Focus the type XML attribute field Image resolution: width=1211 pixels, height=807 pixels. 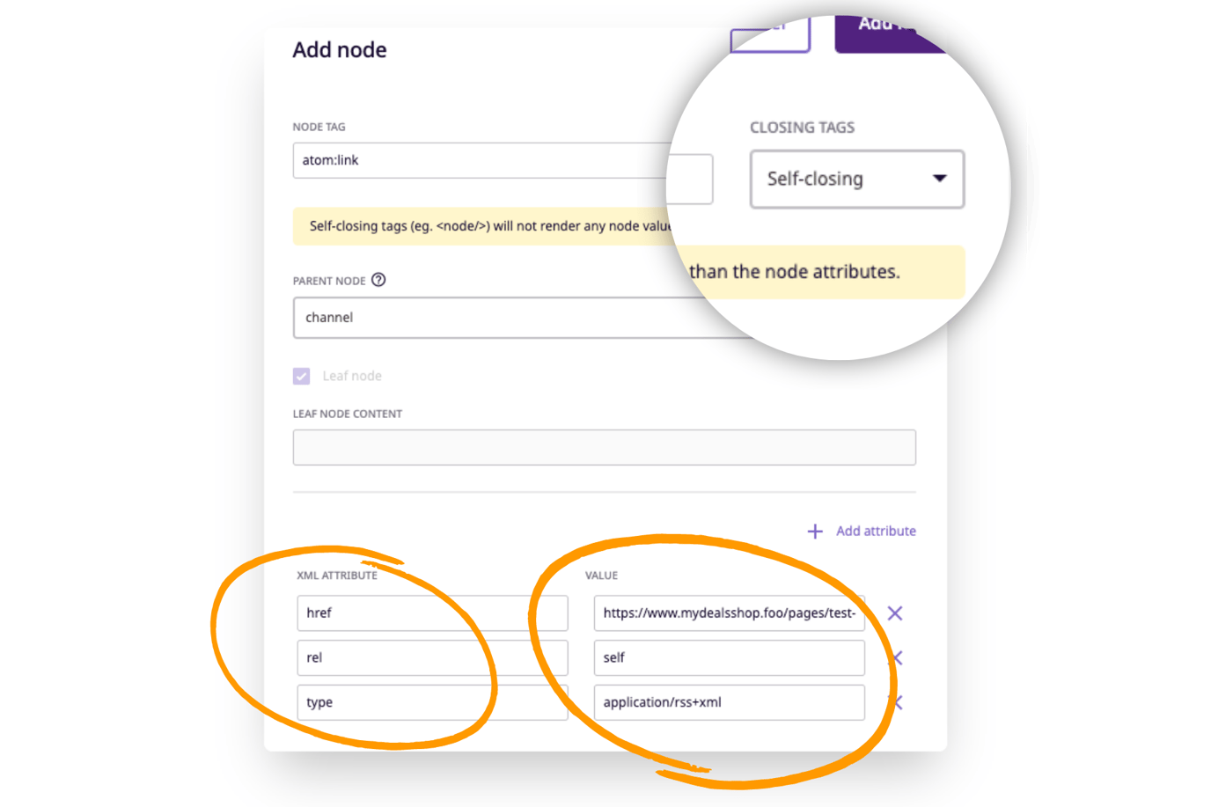tap(432, 702)
